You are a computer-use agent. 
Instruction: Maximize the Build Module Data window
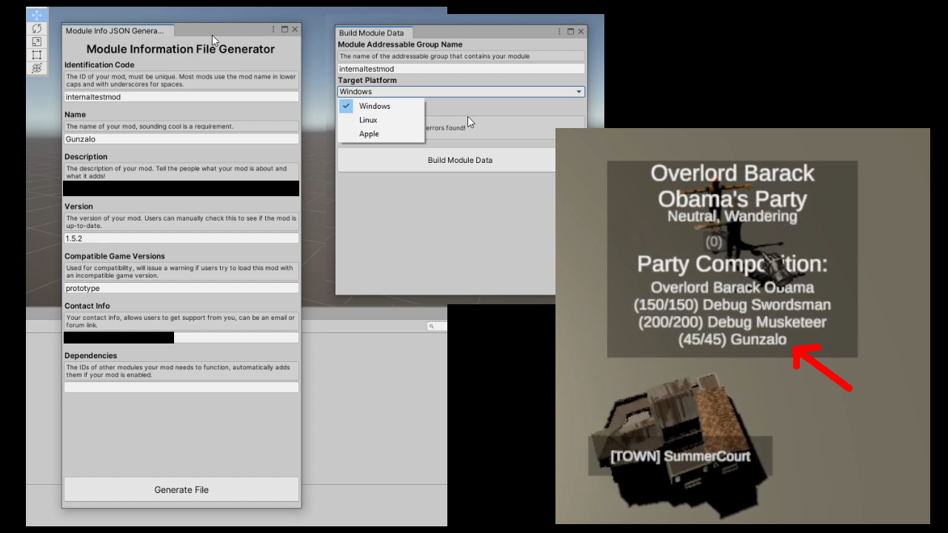(x=570, y=32)
